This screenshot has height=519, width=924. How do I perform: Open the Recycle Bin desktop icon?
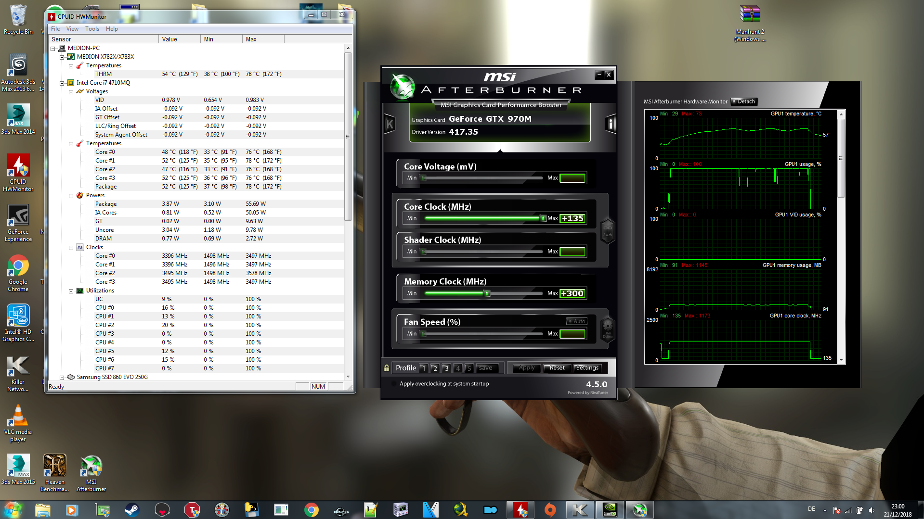tap(18, 20)
